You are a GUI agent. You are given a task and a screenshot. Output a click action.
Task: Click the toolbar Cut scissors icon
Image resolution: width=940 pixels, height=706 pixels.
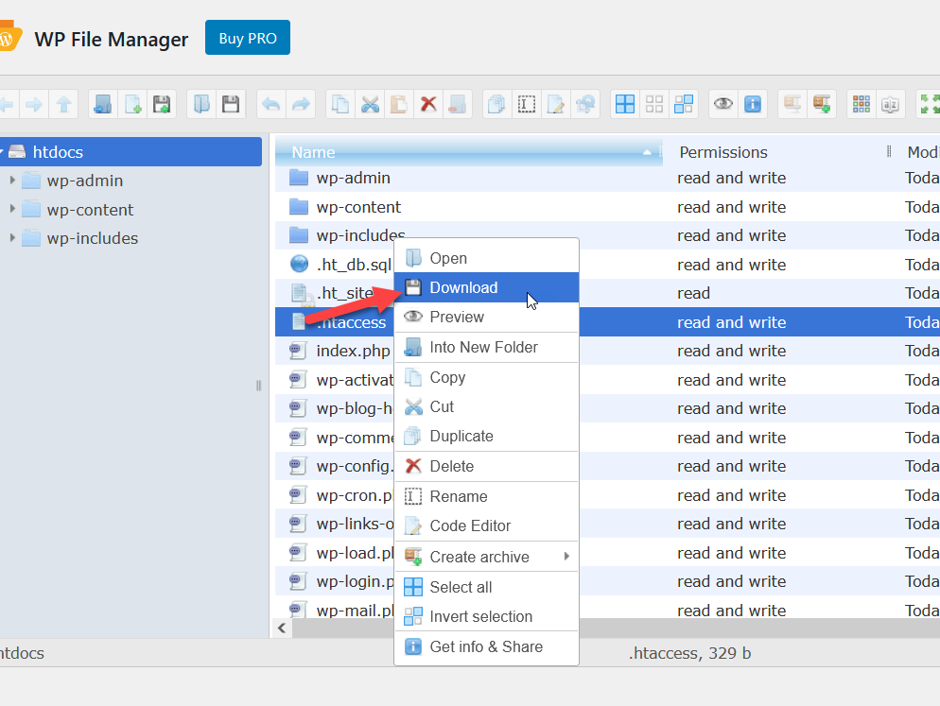[370, 105]
